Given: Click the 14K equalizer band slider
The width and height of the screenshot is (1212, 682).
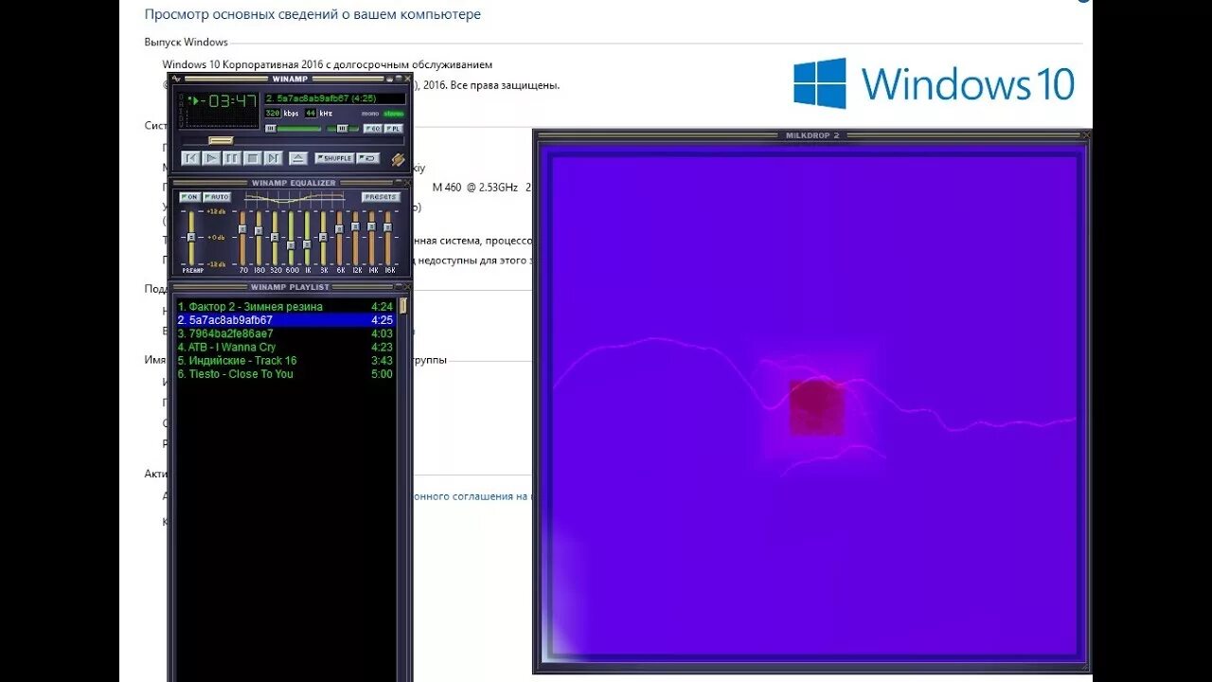Looking at the screenshot, I should pos(371,237).
